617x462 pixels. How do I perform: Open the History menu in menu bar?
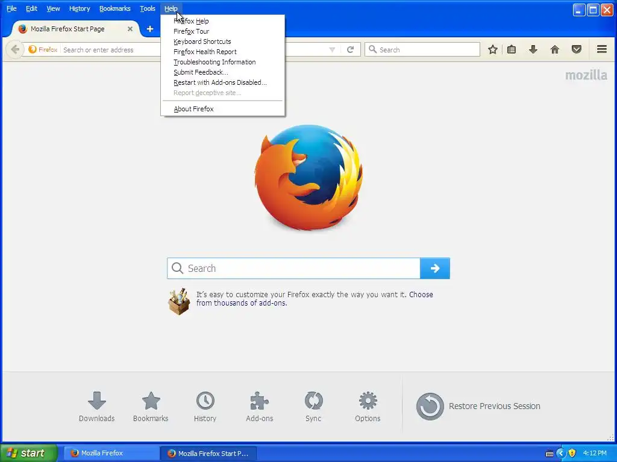80,8
